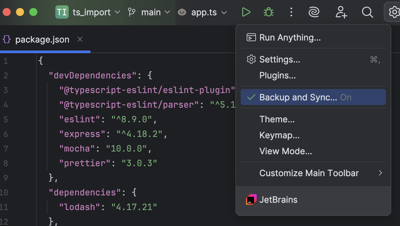The height and width of the screenshot is (226, 400).
Task: Switch to the package.json tab
Action: point(45,40)
